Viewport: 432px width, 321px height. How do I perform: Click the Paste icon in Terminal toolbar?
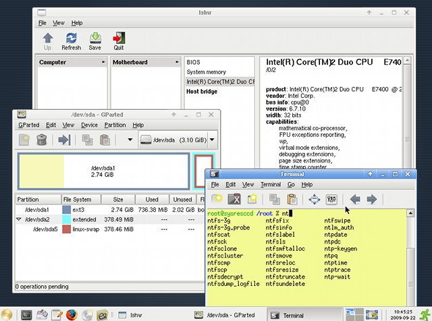click(x=292, y=199)
